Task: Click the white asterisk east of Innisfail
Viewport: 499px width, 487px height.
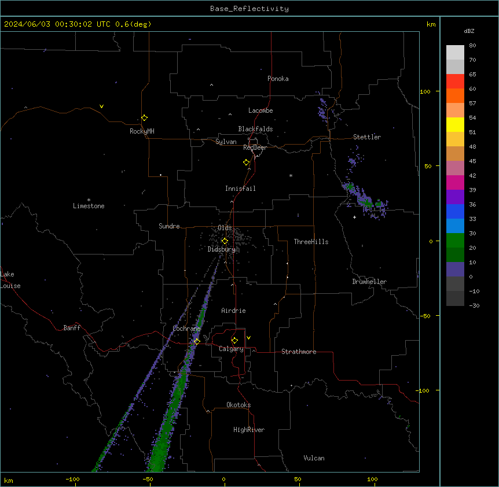Action: [291, 175]
